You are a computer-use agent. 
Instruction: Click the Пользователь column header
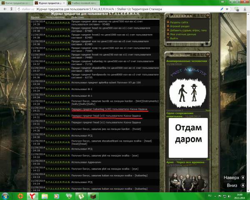point(55,17)
